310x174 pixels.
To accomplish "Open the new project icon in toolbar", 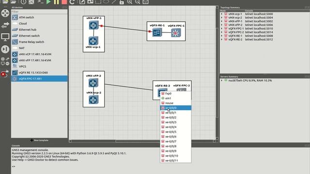I will 5,1.
